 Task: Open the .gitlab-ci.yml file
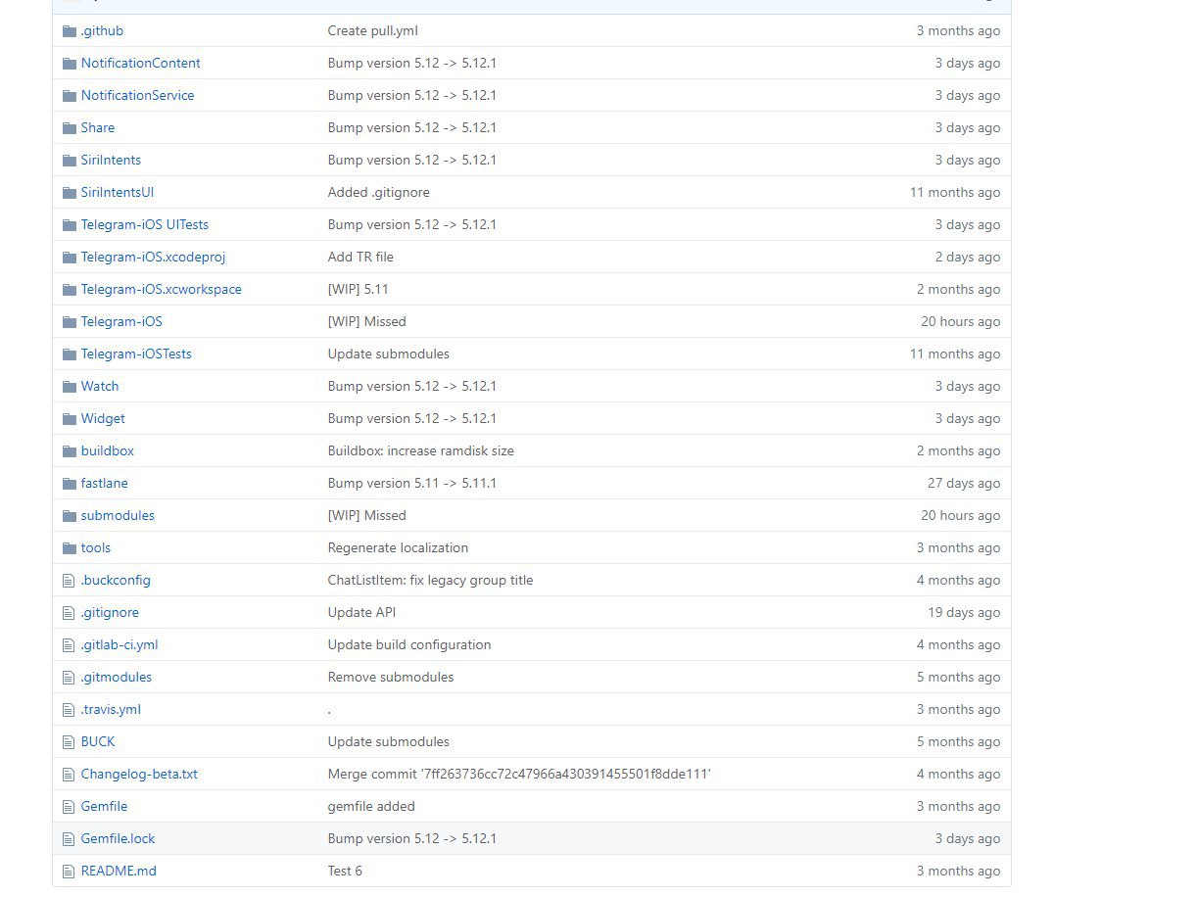120,645
